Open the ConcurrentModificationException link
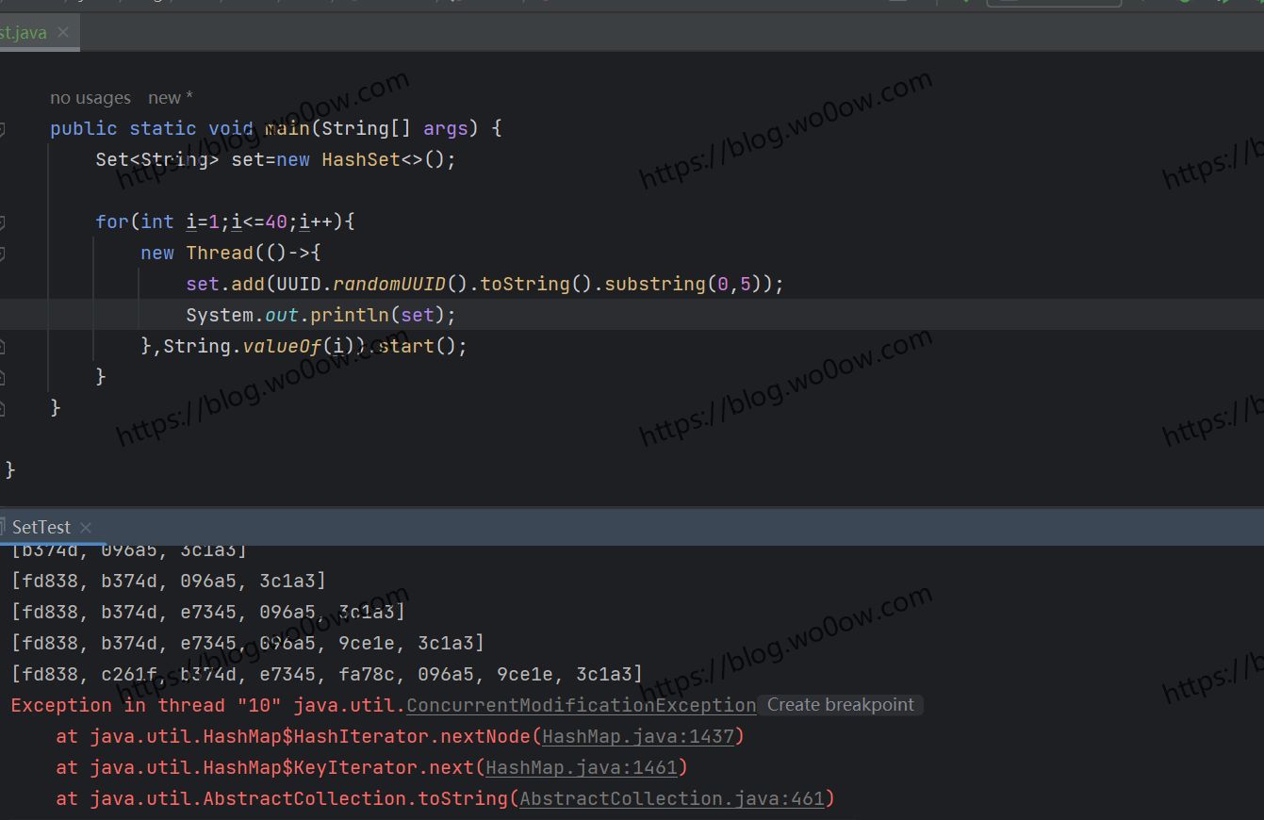The height and width of the screenshot is (820, 1264). [581, 706]
